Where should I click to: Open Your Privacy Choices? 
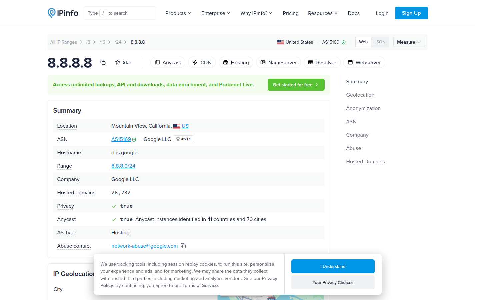click(x=333, y=282)
